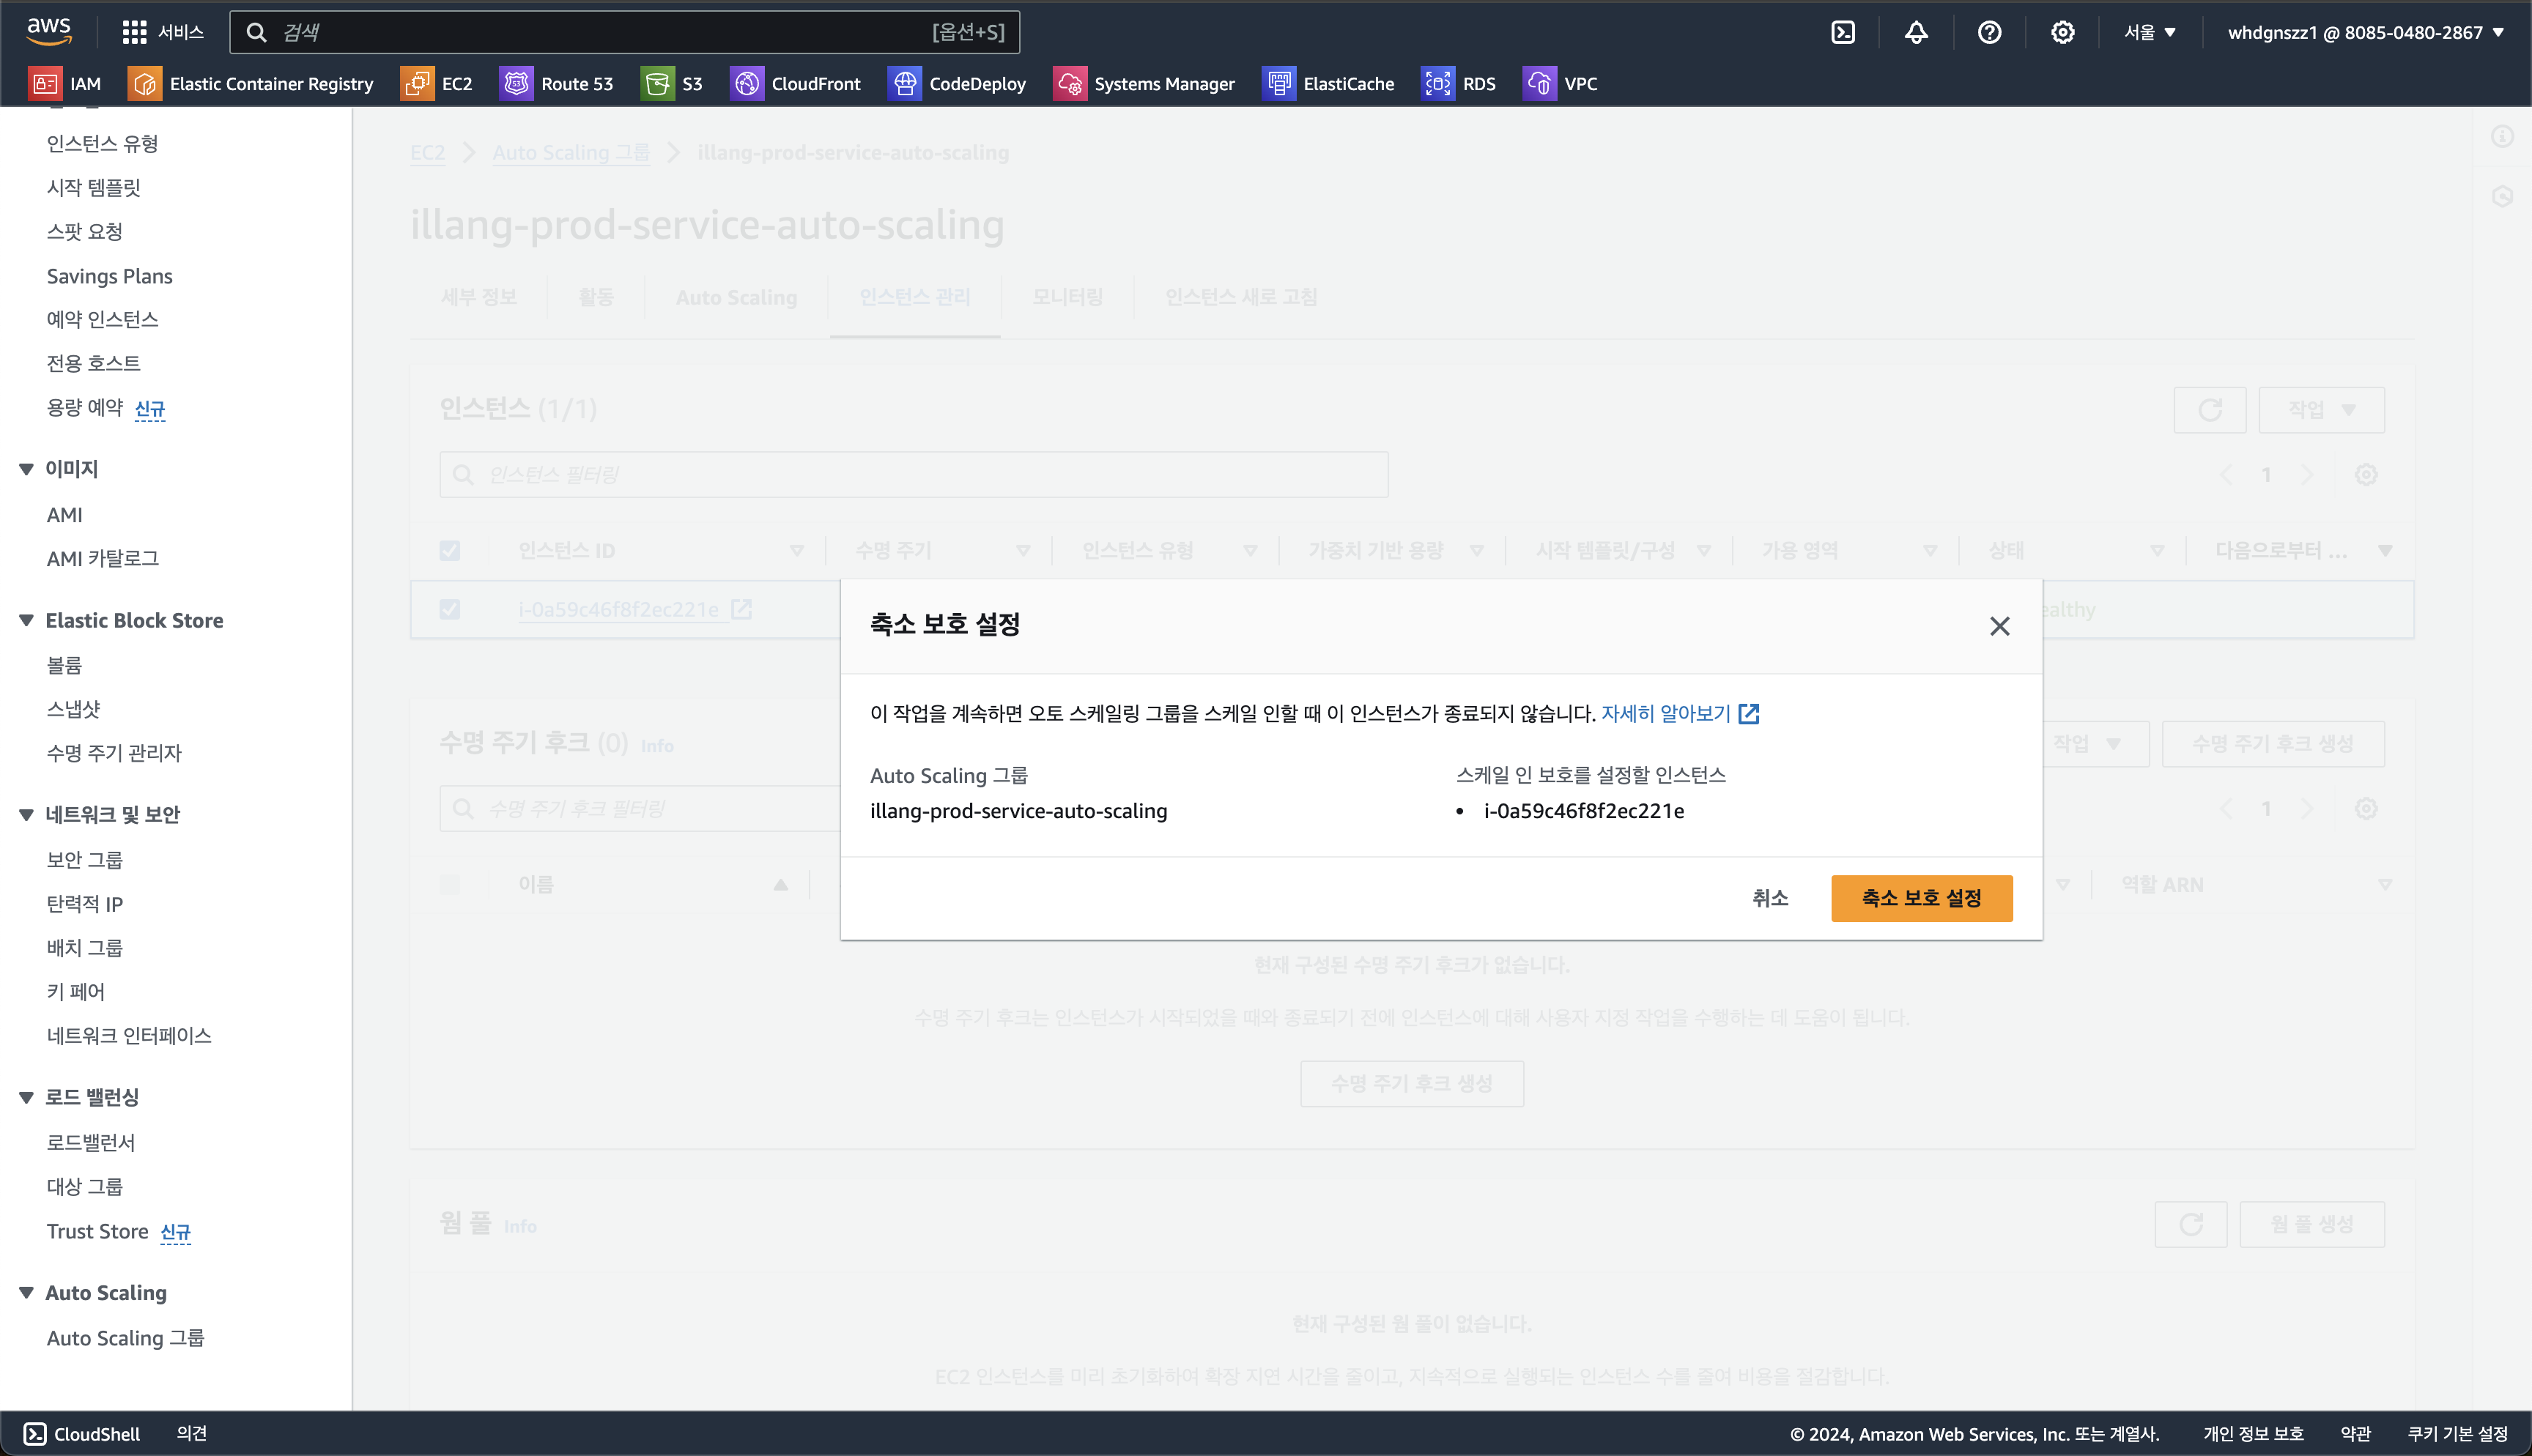Open CloudShell icon in top navigation bar

click(x=1843, y=32)
